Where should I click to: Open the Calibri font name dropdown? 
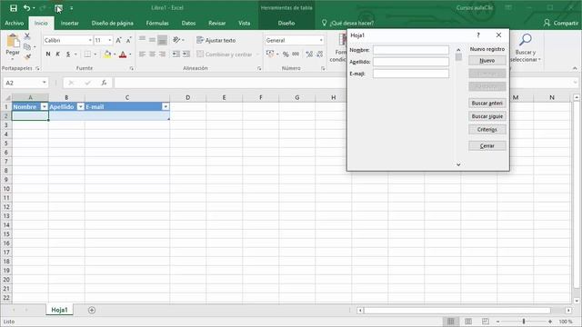[x=90, y=40]
